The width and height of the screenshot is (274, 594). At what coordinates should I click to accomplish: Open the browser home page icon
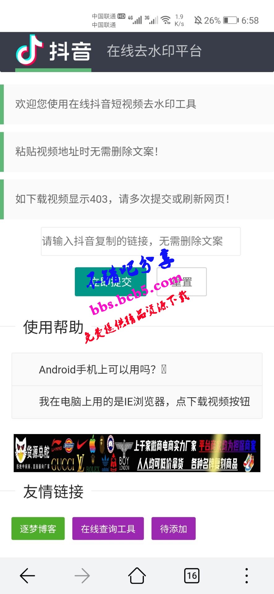137,575
